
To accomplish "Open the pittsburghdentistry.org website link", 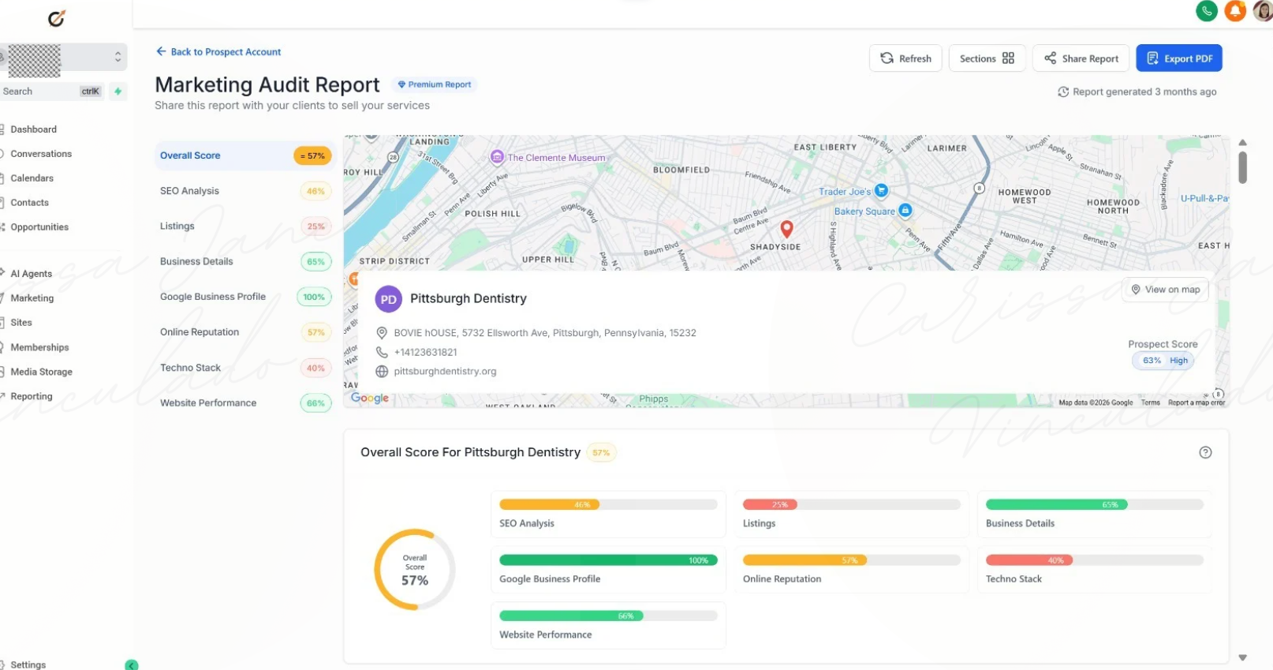I will 445,371.
